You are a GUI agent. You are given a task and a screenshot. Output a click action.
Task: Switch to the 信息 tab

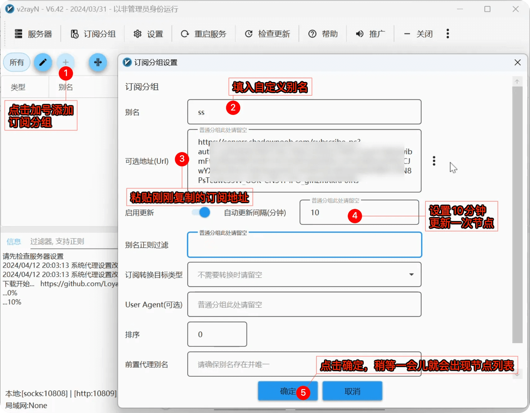click(x=14, y=241)
